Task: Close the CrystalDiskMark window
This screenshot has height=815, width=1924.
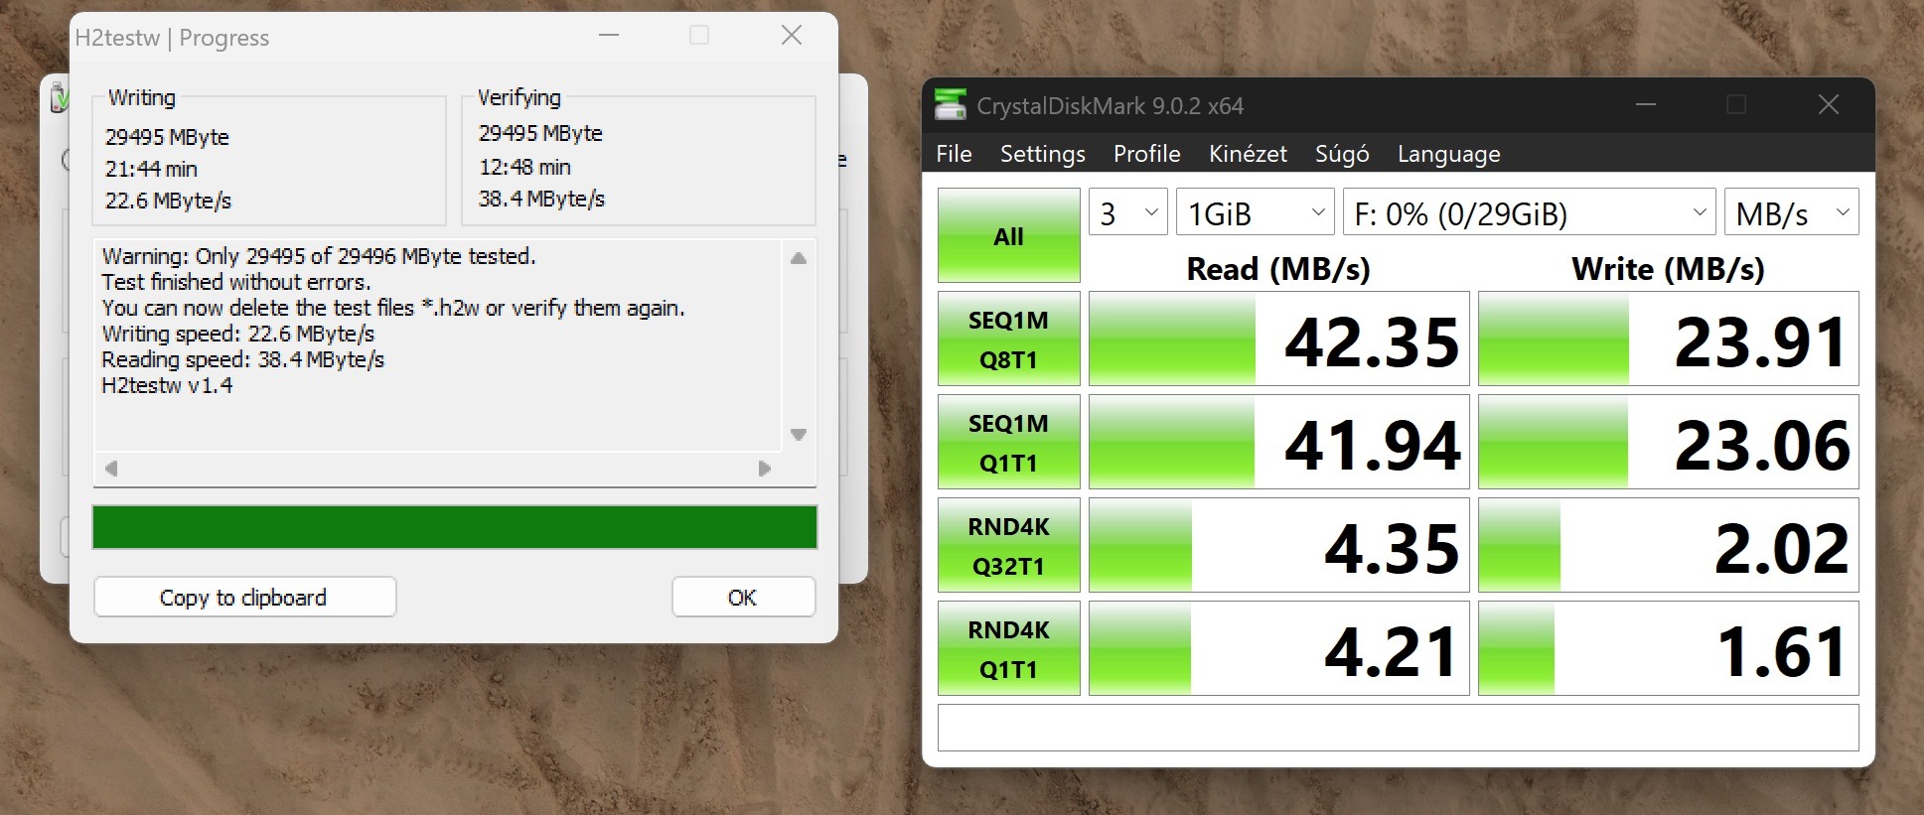Action: (1829, 104)
